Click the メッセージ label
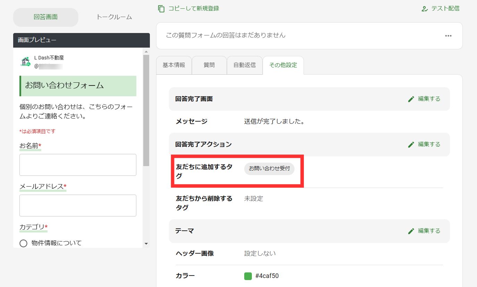This screenshot has height=287, width=477. pos(191,122)
